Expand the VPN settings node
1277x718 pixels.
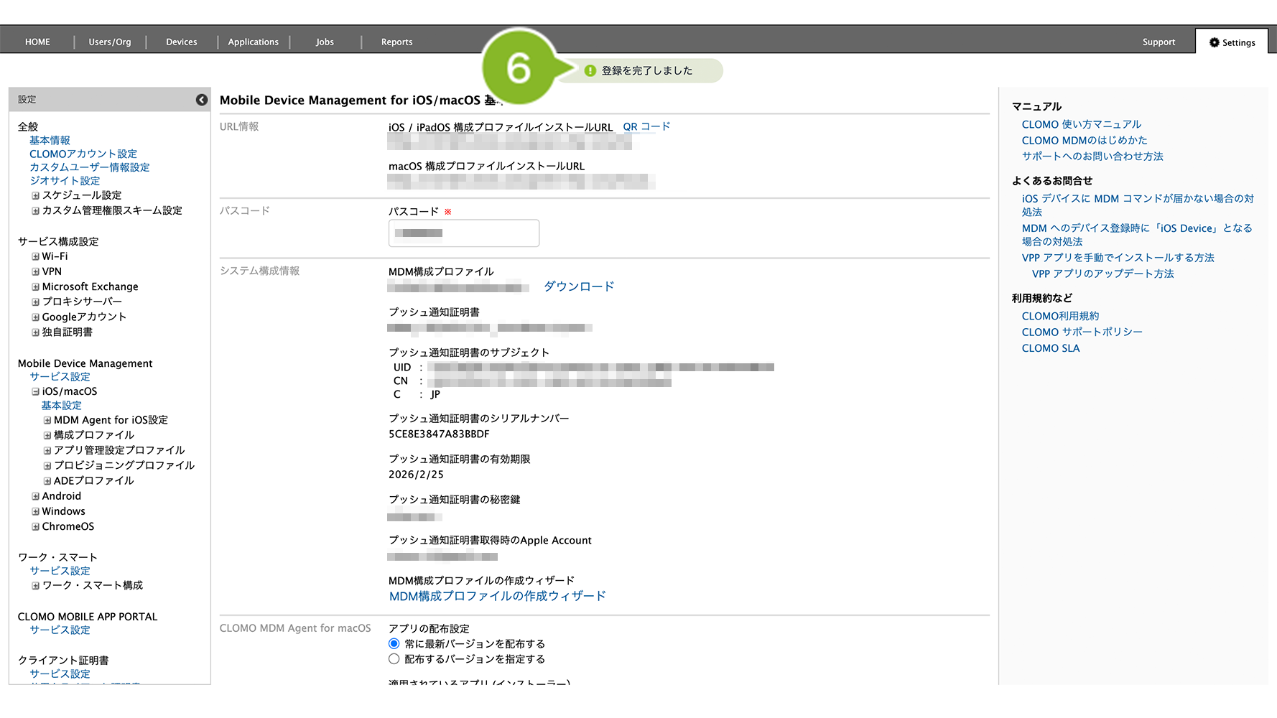coord(35,271)
